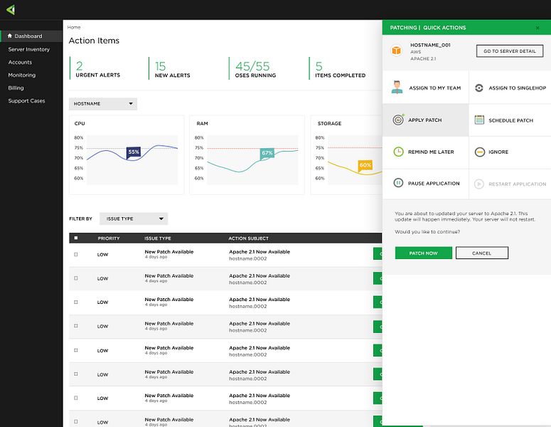Sort by the Priority column header

coord(109,238)
